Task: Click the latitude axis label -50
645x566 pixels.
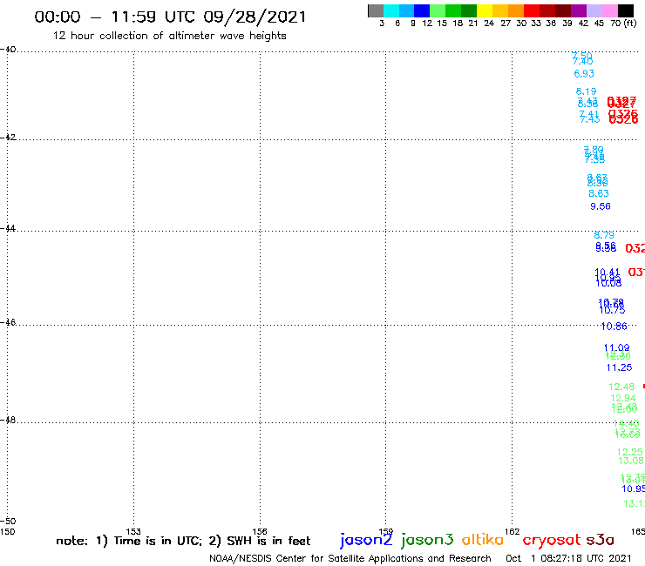Action: (x=8, y=522)
